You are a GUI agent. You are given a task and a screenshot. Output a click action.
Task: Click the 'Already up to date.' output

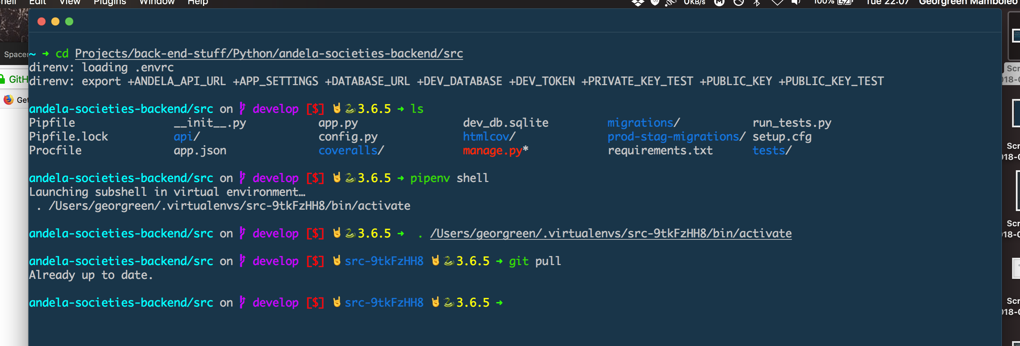tap(91, 275)
